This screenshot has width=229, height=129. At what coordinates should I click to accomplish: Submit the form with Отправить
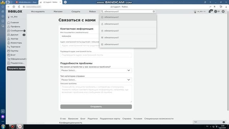pos(96,107)
